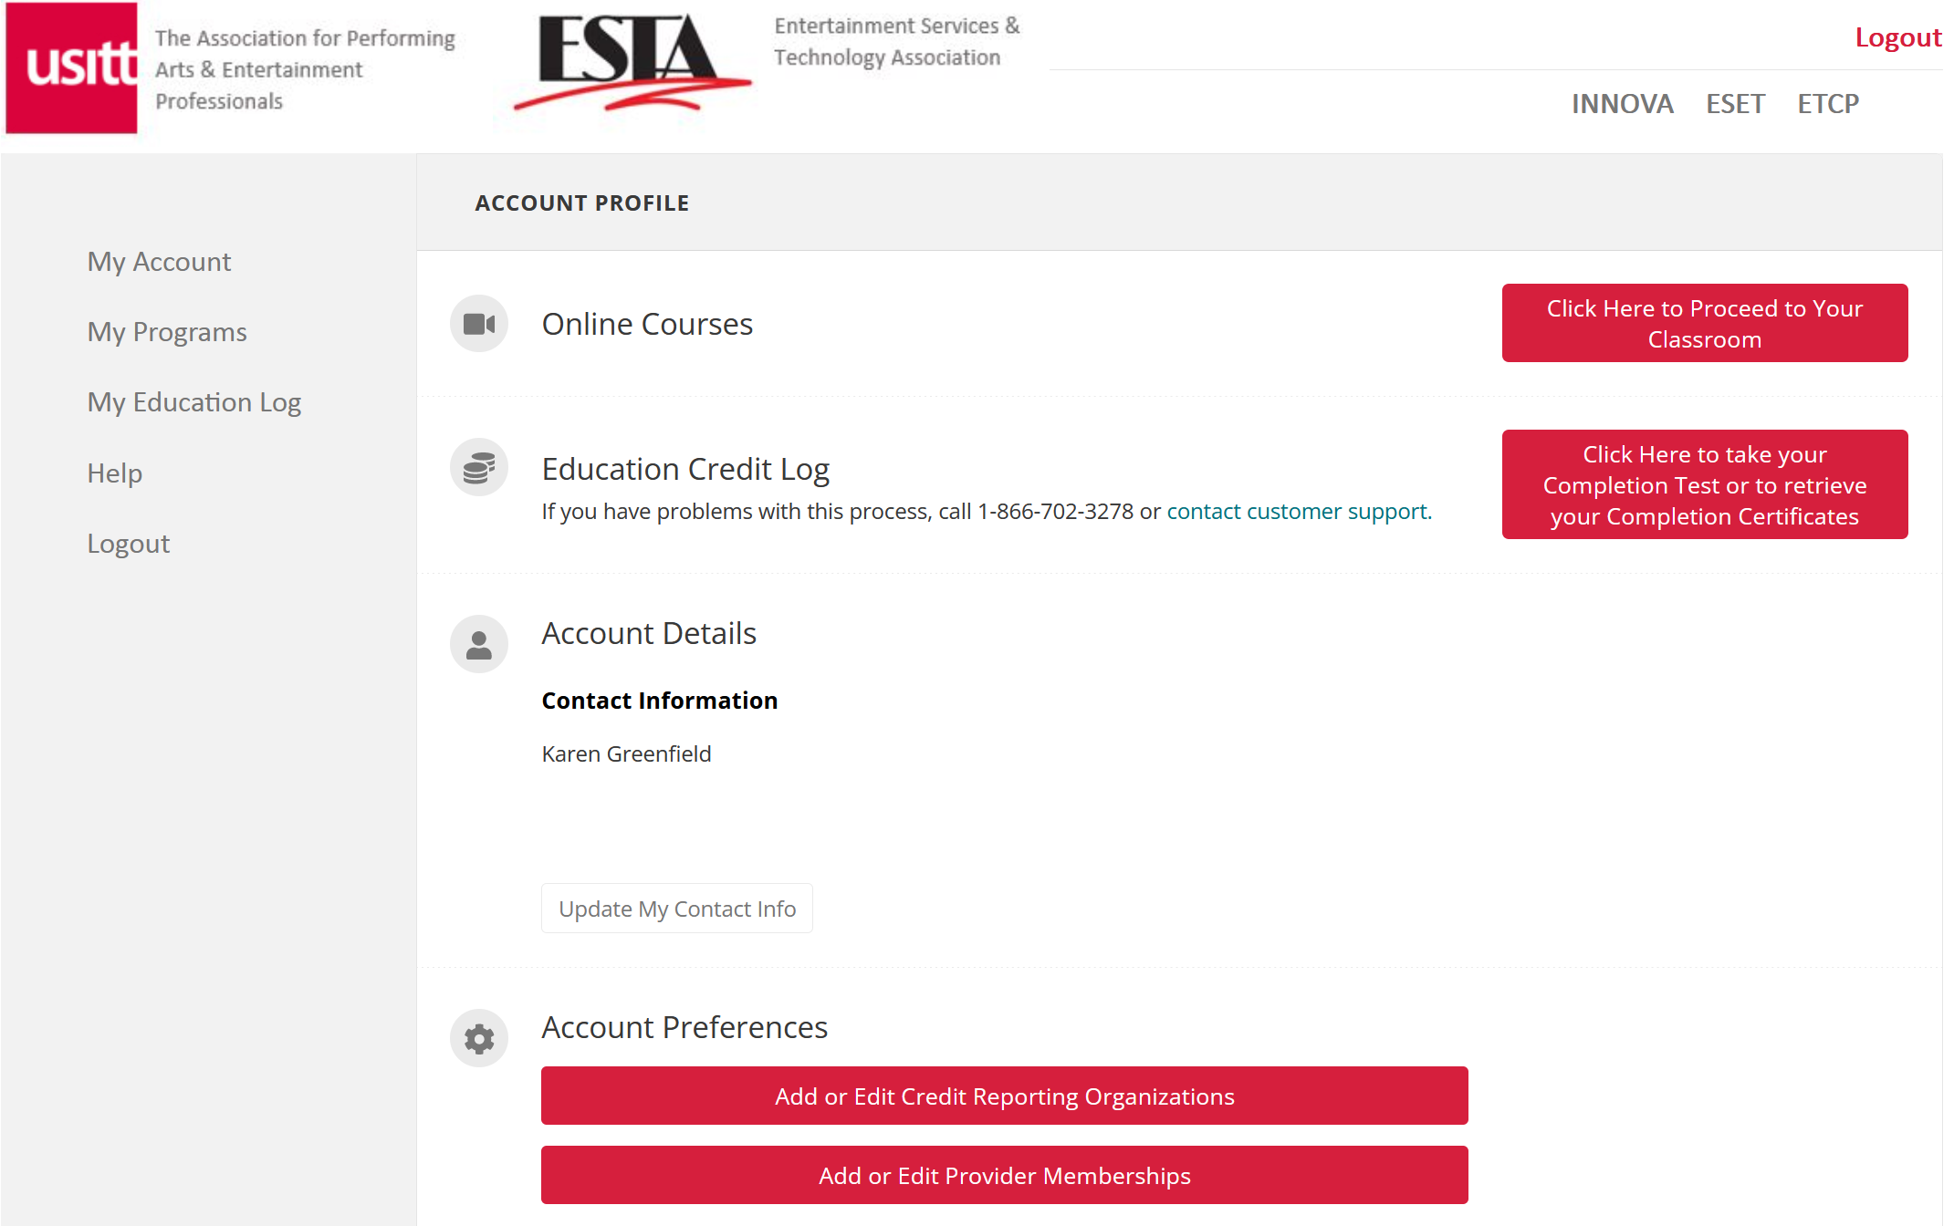Click contact customer support hyperlink
1954x1226 pixels.
pyautogui.click(x=1296, y=510)
